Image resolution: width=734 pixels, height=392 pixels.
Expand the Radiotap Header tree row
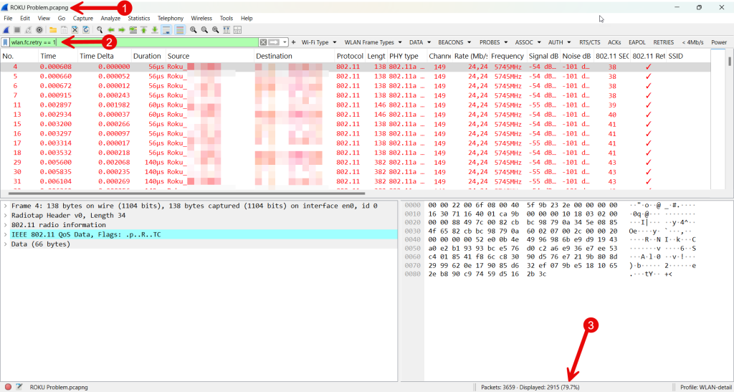pyautogui.click(x=6, y=215)
